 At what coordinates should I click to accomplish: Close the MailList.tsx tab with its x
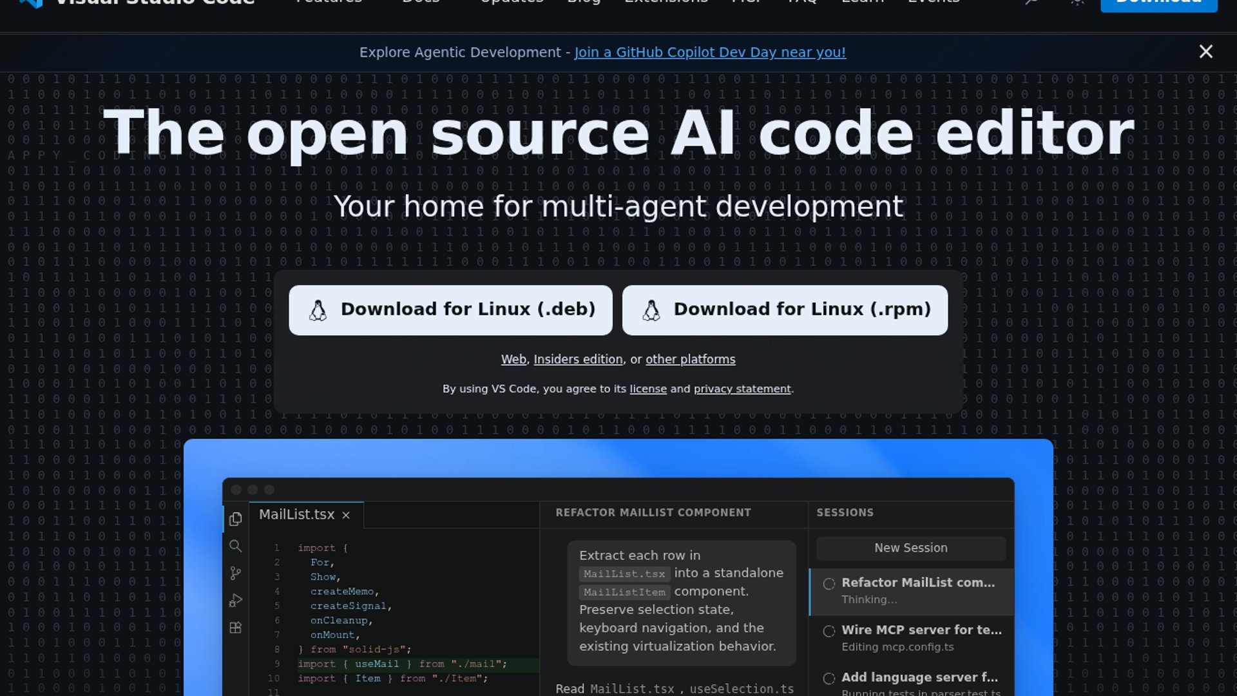(346, 515)
